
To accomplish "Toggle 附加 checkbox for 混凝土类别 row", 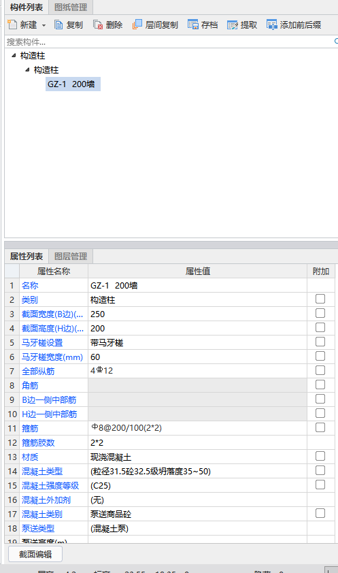I will (x=320, y=513).
